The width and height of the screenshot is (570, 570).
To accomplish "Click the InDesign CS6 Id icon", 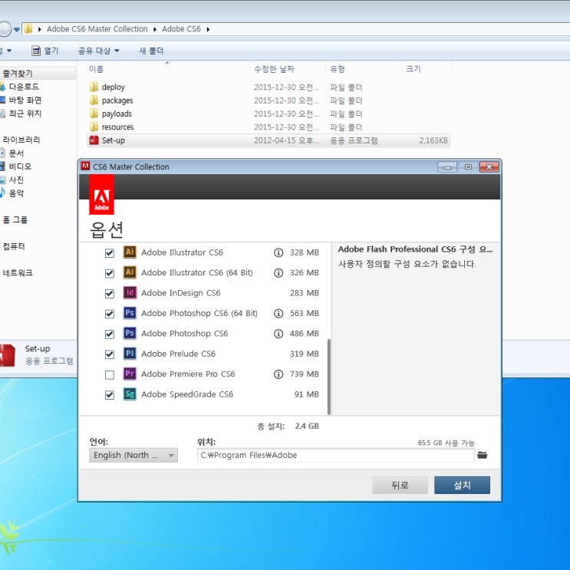I will pyautogui.click(x=130, y=292).
